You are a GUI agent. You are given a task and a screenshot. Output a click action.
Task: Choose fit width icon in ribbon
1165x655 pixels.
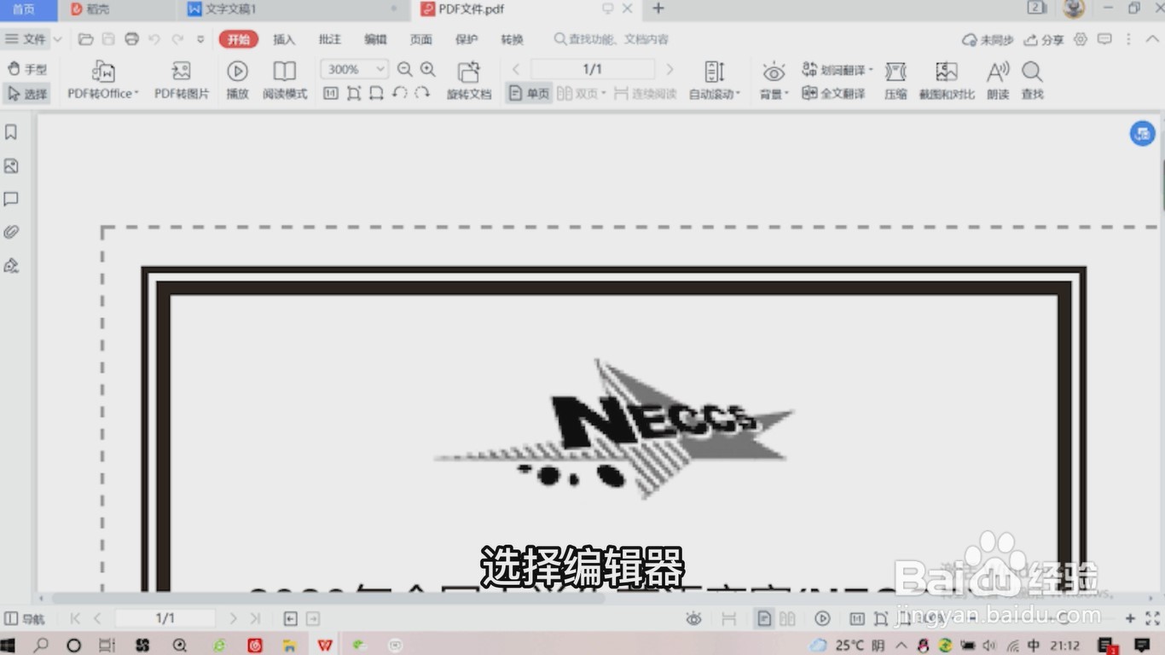click(x=376, y=93)
